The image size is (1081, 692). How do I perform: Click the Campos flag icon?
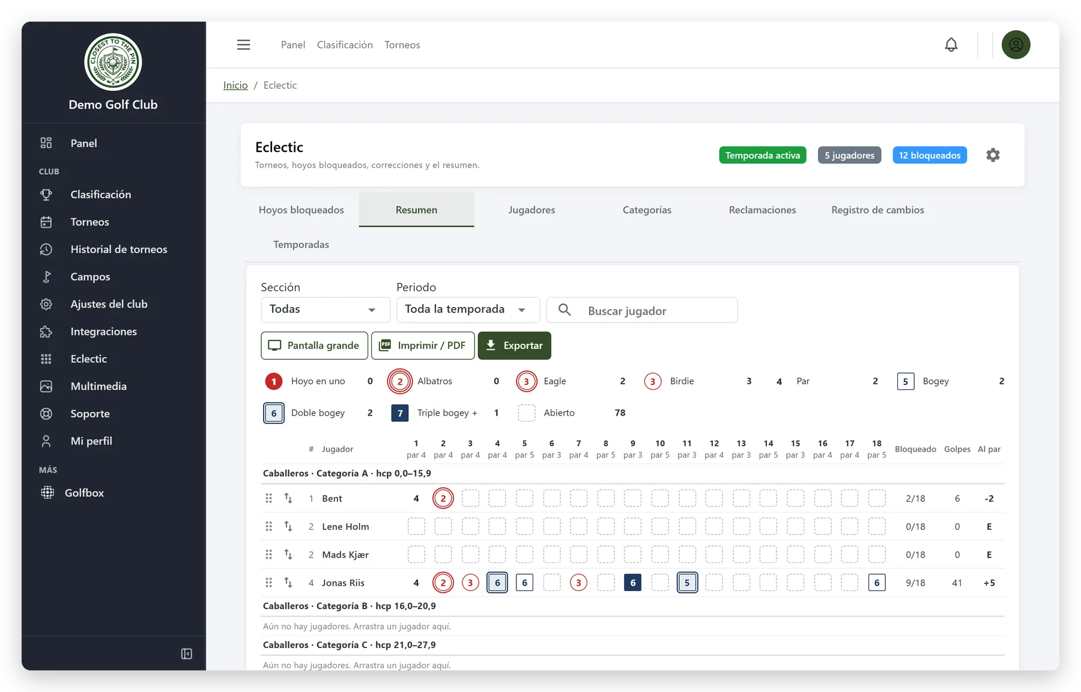click(46, 277)
